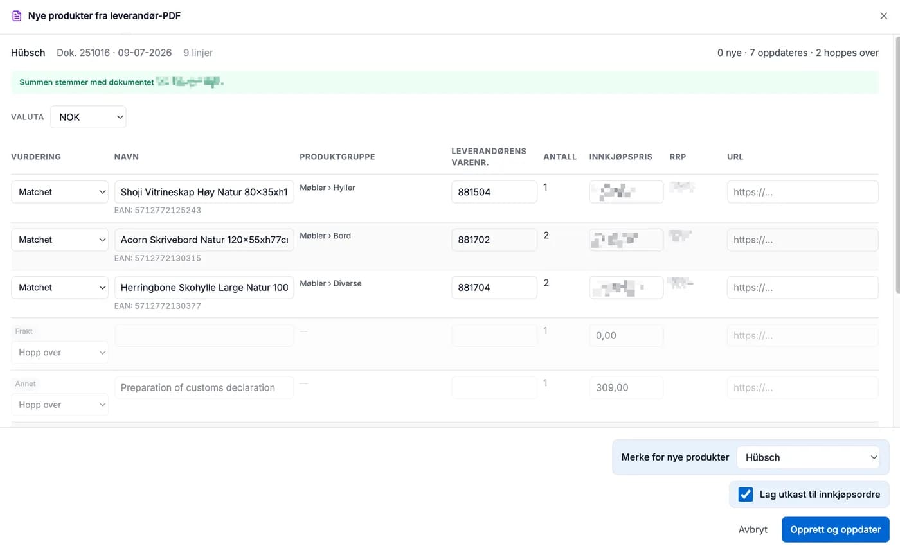Click the Møbler › Hyller product group
Viewport: 900px width, 553px height.
coord(327,188)
